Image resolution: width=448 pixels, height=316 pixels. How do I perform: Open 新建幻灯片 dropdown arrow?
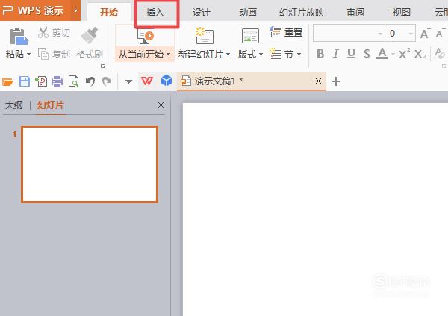[228, 54]
